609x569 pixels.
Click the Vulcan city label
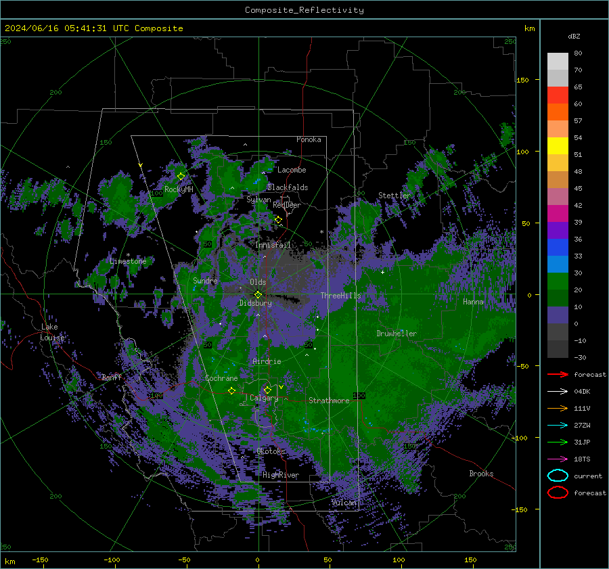pos(344,503)
